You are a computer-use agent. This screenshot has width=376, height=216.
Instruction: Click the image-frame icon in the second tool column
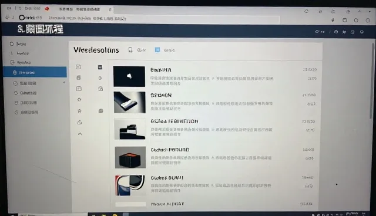(100, 89)
